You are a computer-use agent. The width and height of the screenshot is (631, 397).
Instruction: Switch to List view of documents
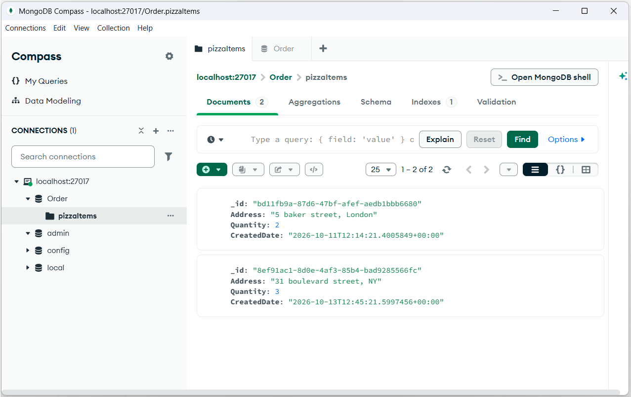(x=535, y=169)
